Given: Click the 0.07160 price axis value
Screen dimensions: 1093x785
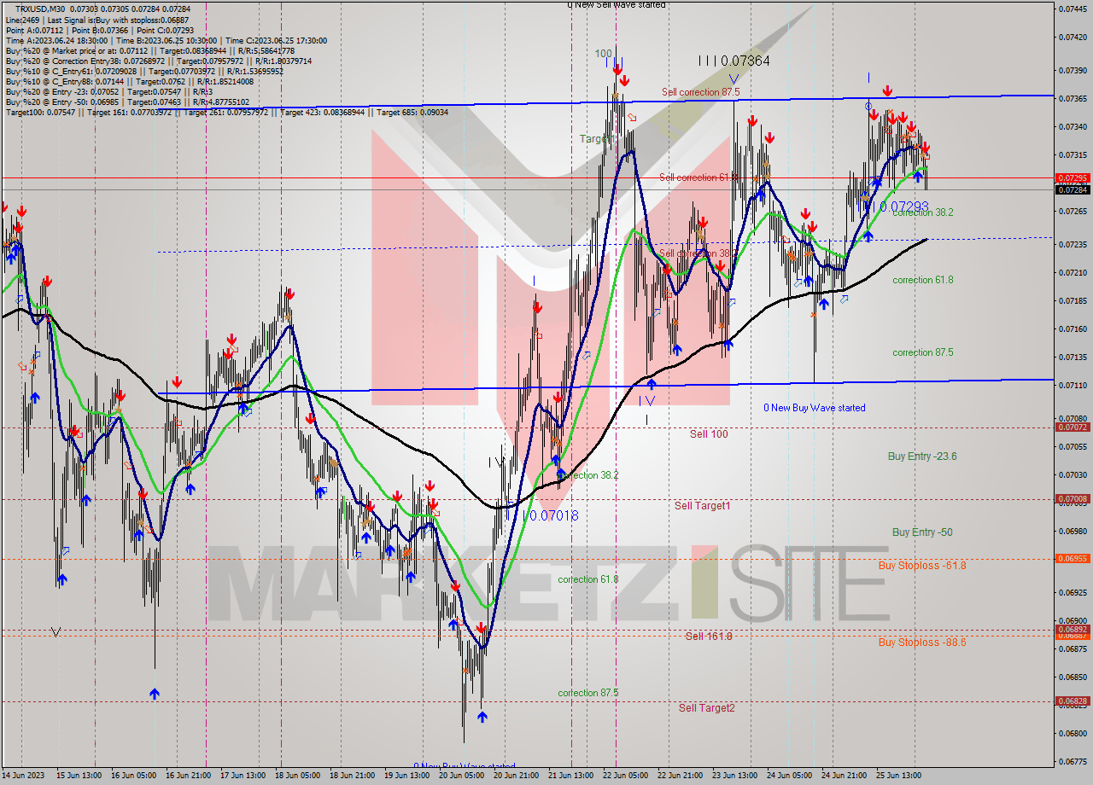Looking at the screenshot, I should [1073, 329].
